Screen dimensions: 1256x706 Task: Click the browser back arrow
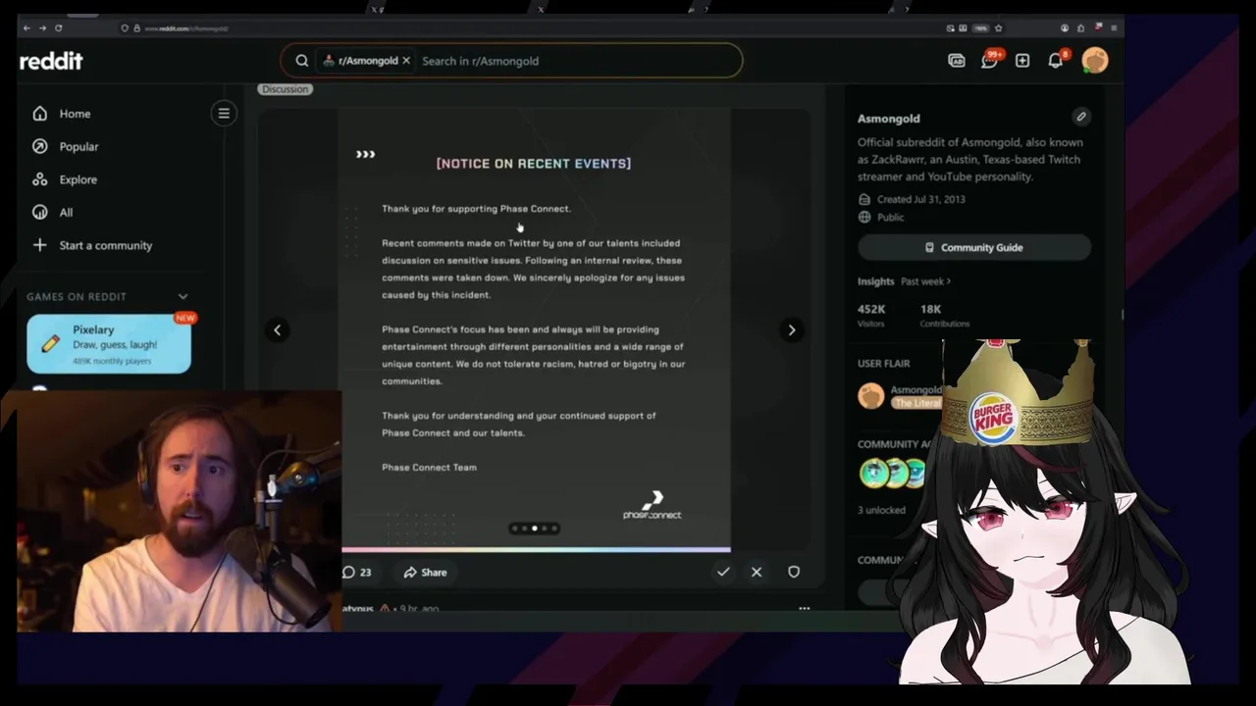pos(26,28)
